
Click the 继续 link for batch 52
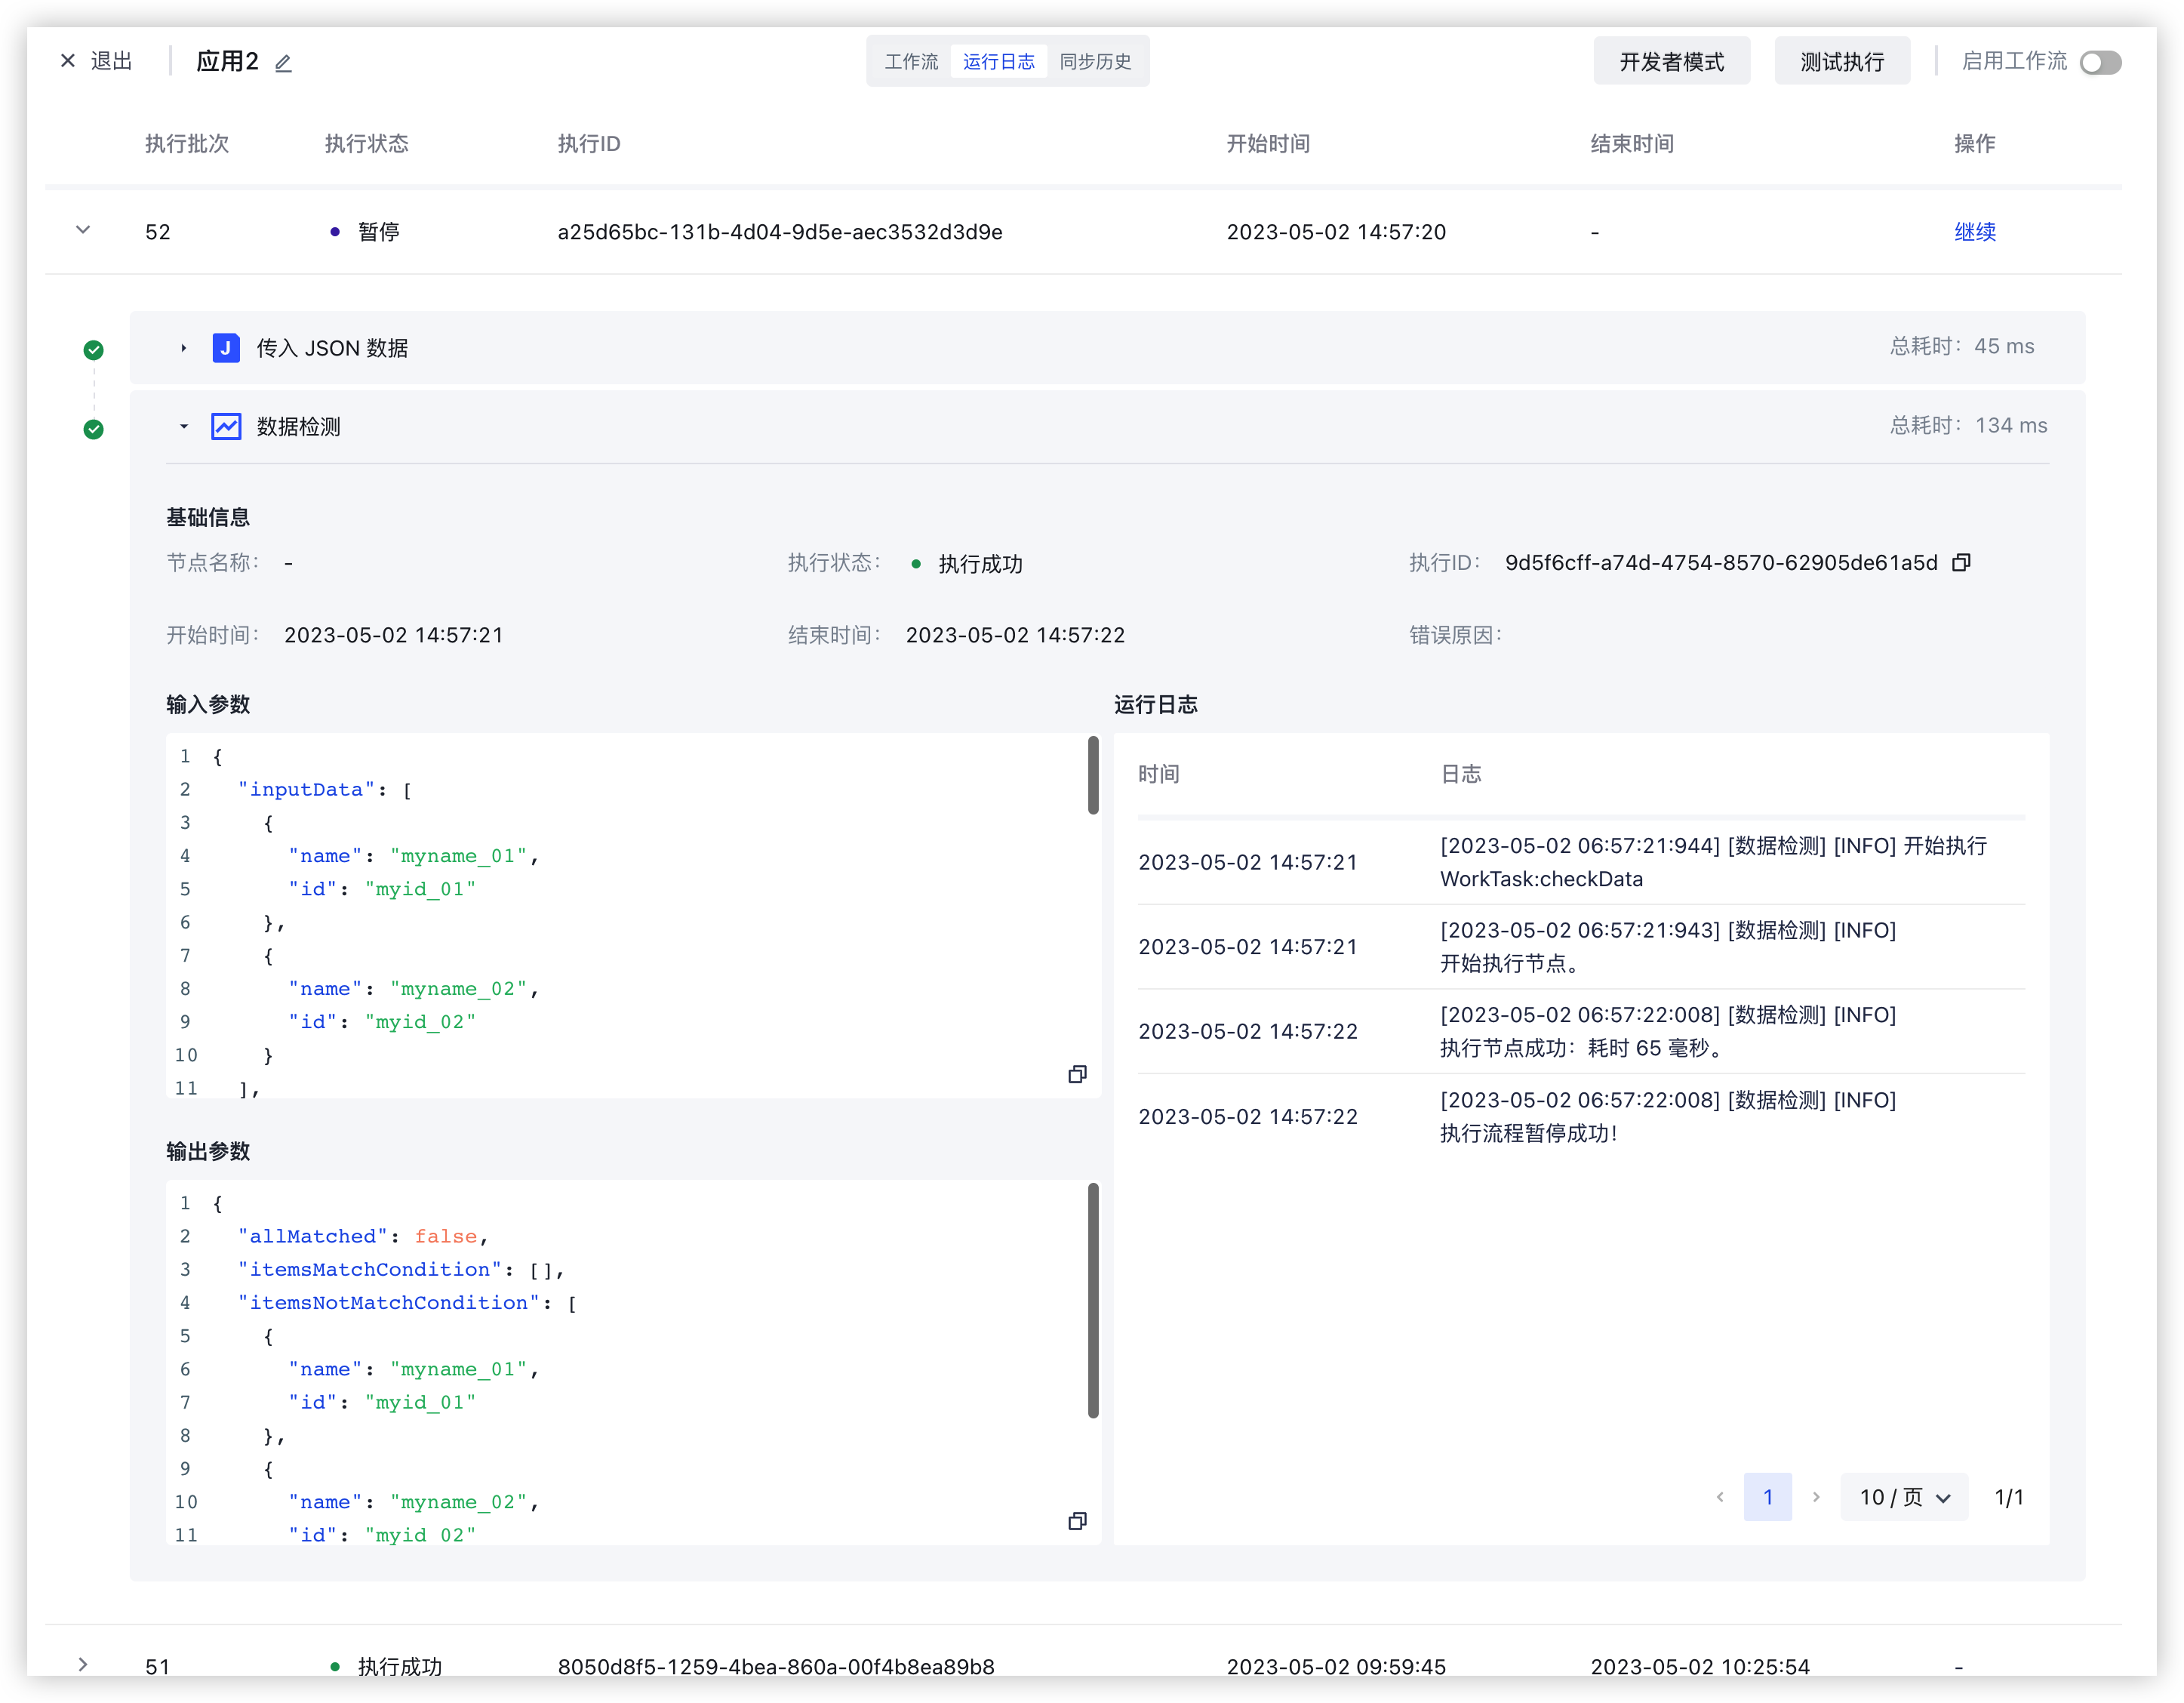[x=1974, y=232]
